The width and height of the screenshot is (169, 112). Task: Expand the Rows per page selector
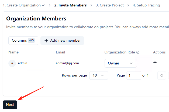[x=98, y=75]
